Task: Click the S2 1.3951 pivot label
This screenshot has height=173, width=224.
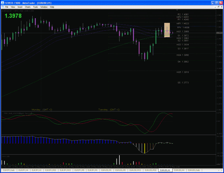Action: coord(183,41)
